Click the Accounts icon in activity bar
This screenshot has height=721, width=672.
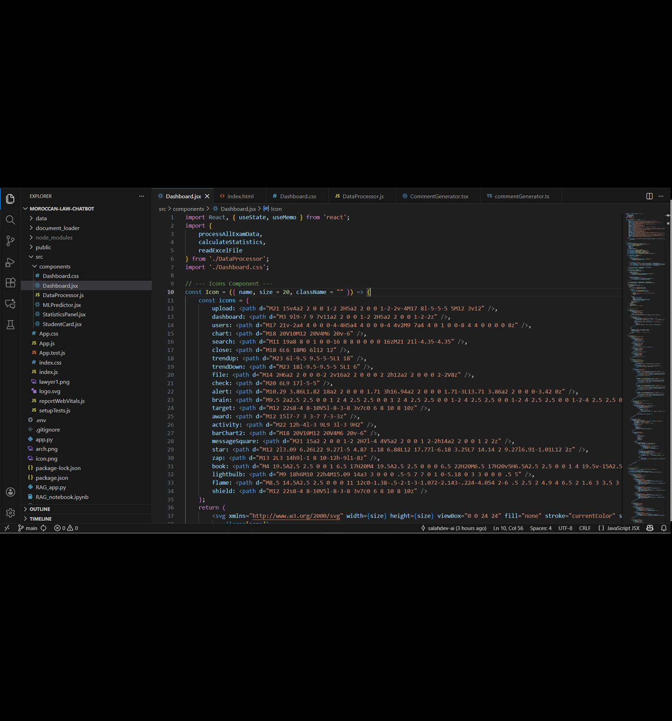click(10, 492)
